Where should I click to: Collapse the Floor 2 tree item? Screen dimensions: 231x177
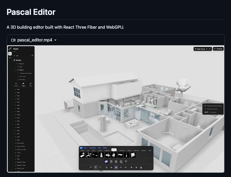tap(16, 70)
